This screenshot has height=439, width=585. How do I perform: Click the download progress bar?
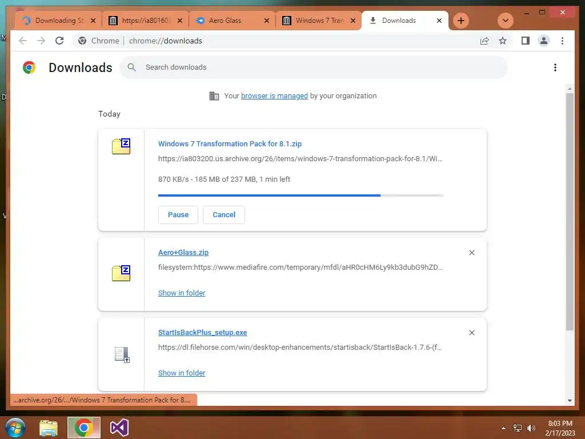click(300, 195)
